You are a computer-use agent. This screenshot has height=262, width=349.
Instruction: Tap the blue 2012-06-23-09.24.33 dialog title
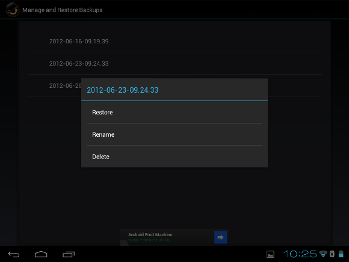pos(122,90)
